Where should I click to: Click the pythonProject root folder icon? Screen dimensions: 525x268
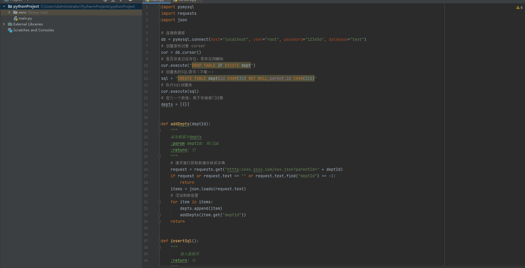(10, 7)
